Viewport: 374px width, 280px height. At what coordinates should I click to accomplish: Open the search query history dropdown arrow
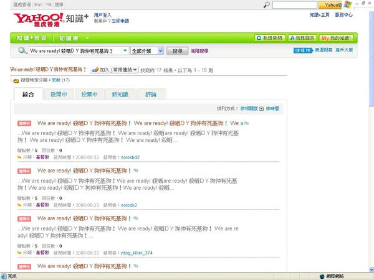(x=125, y=50)
